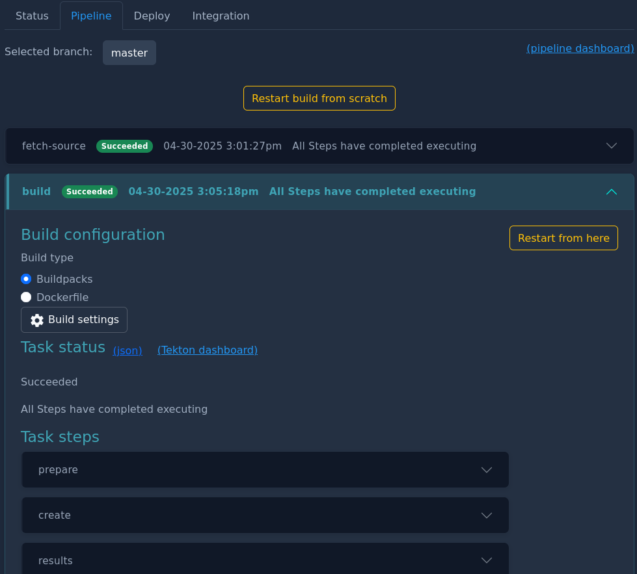Open the Deploy tab
The height and width of the screenshot is (574, 637).
click(x=152, y=16)
